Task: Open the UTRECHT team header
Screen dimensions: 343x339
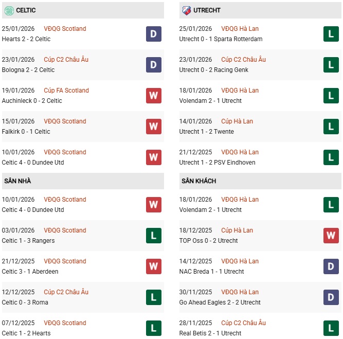Action: click(x=208, y=10)
